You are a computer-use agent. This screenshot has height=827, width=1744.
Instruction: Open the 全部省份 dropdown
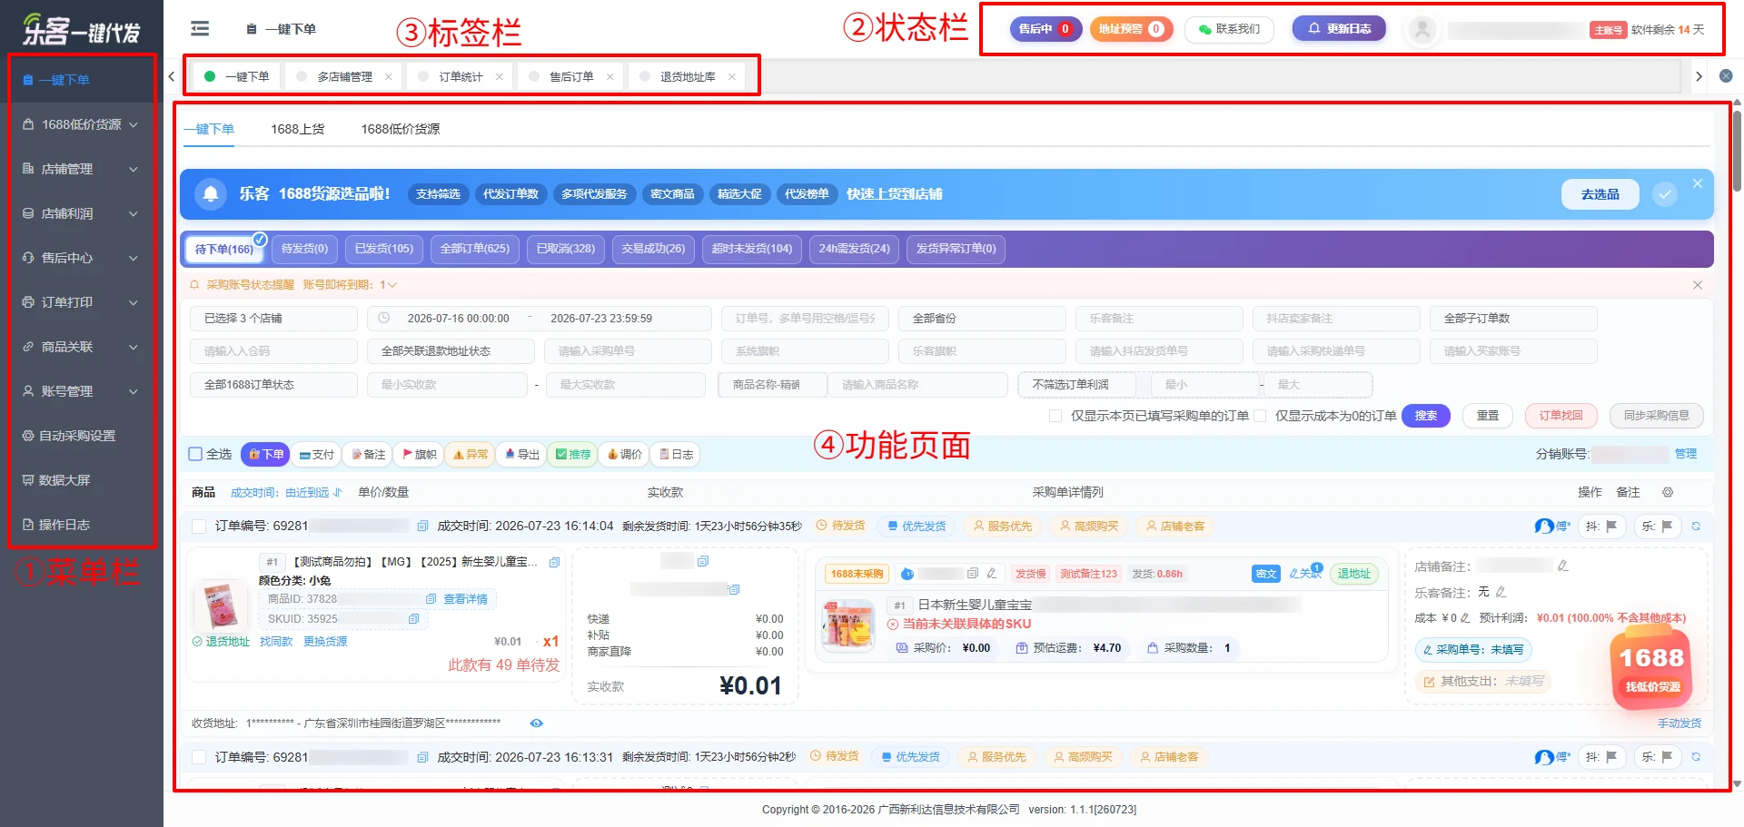[x=982, y=319]
